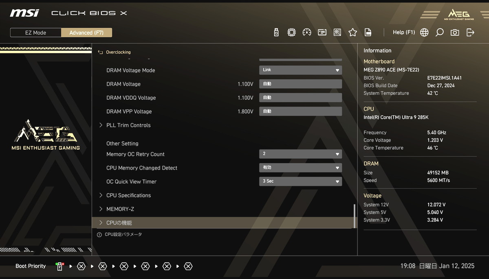This screenshot has width=489, height=279.
Task: Open the search magnifier icon
Action: click(440, 33)
